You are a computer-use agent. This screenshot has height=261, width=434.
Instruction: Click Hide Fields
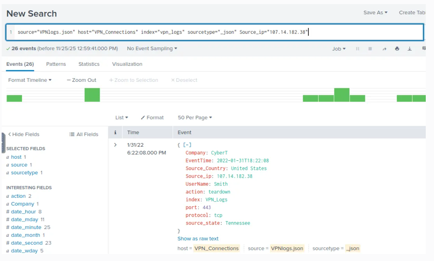(x=23, y=134)
